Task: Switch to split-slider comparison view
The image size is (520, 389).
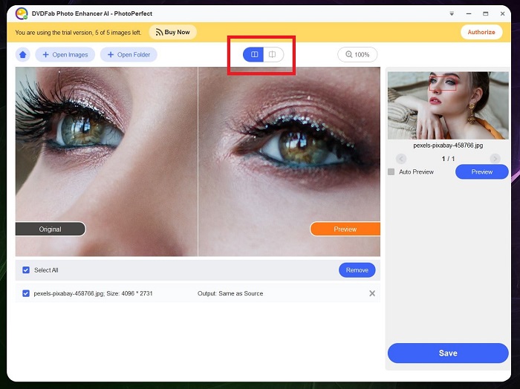Action: [273, 54]
